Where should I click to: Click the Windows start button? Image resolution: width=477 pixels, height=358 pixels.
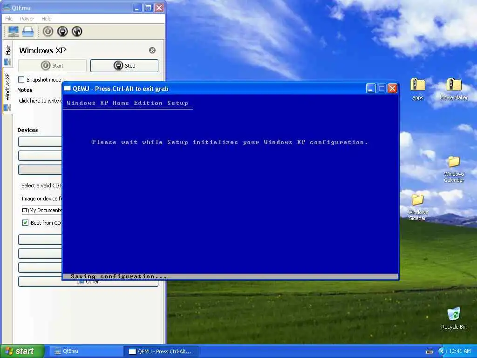click(x=22, y=351)
